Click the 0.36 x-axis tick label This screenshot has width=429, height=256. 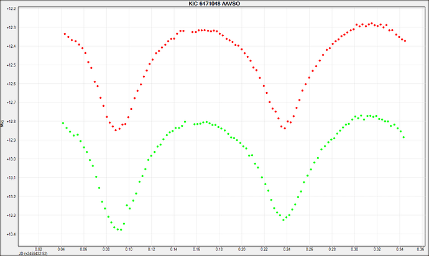point(420,249)
